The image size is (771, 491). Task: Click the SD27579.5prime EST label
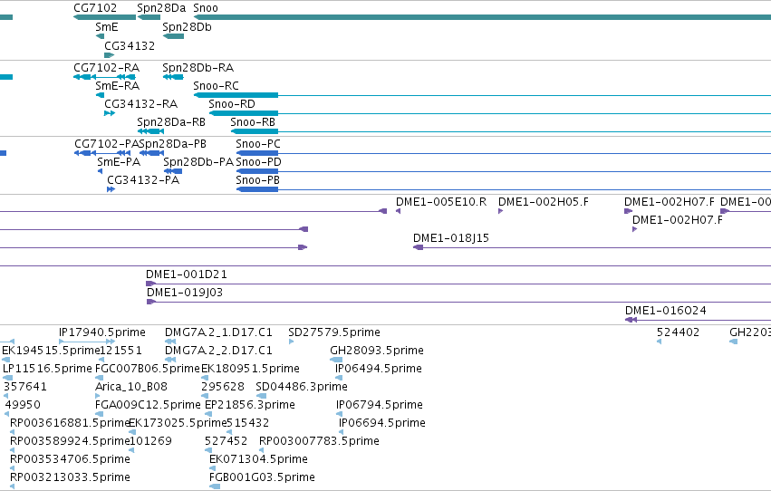(334, 332)
